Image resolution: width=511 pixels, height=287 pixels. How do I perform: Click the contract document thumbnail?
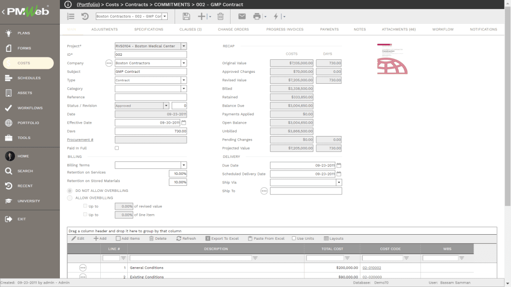point(392,59)
